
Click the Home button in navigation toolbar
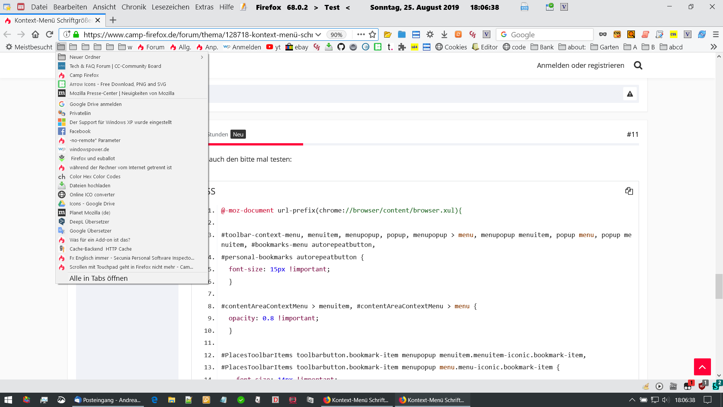point(35,34)
